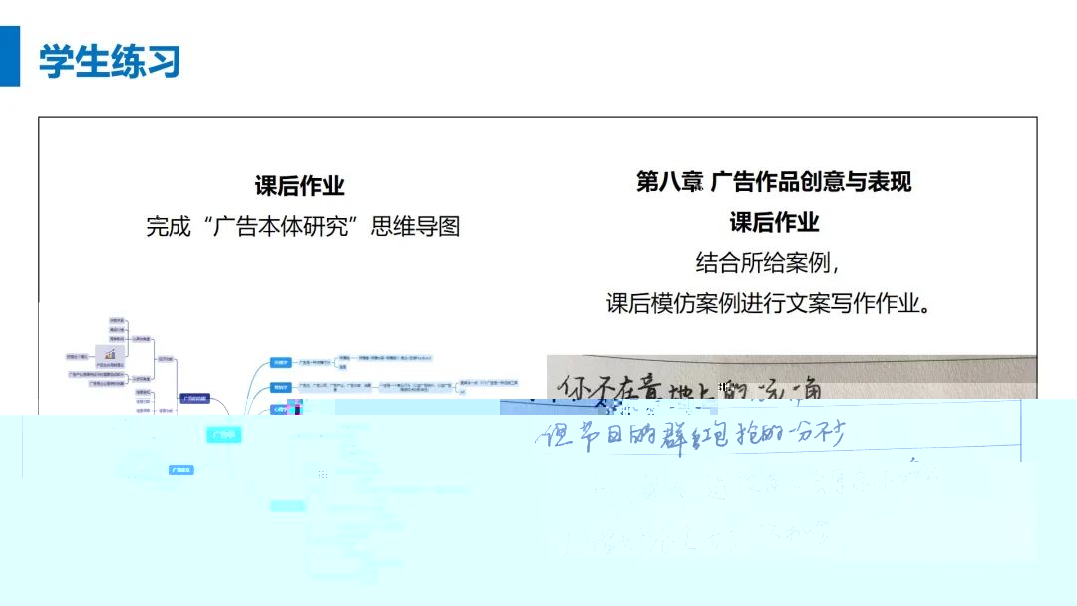Click the "课后作业" heading beneath the chapter eight title
1077x606 pixels.
point(774,222)
